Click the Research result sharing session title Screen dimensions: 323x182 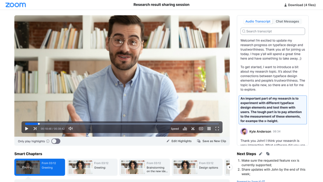[x=161, y=4]
